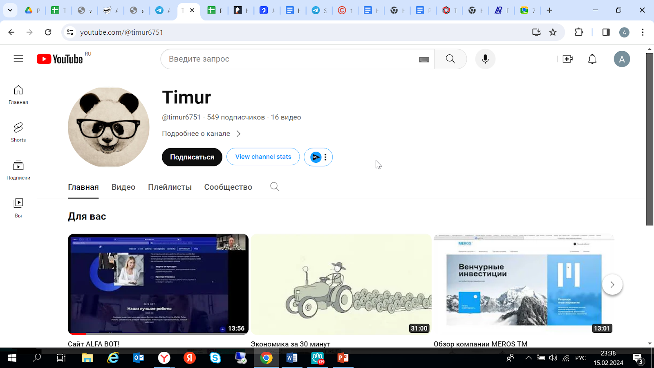Open PowerPoint from the taskbar
Screen dimensions: 654x368
click(x=343, y=358)
